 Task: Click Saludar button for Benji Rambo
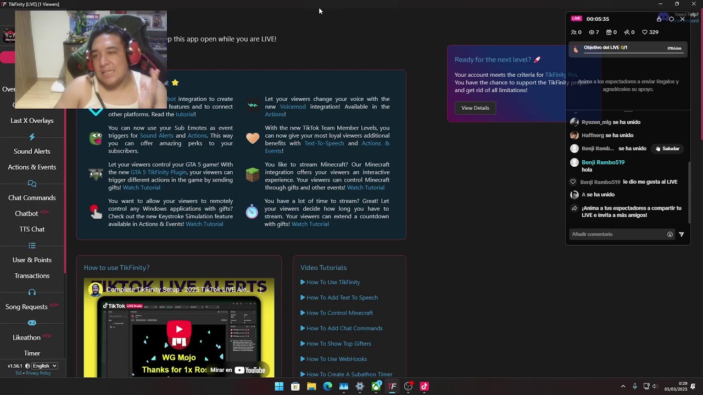(x=667, y=149)
